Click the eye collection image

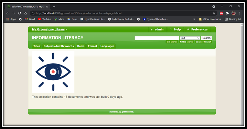[x=53, y=72]
